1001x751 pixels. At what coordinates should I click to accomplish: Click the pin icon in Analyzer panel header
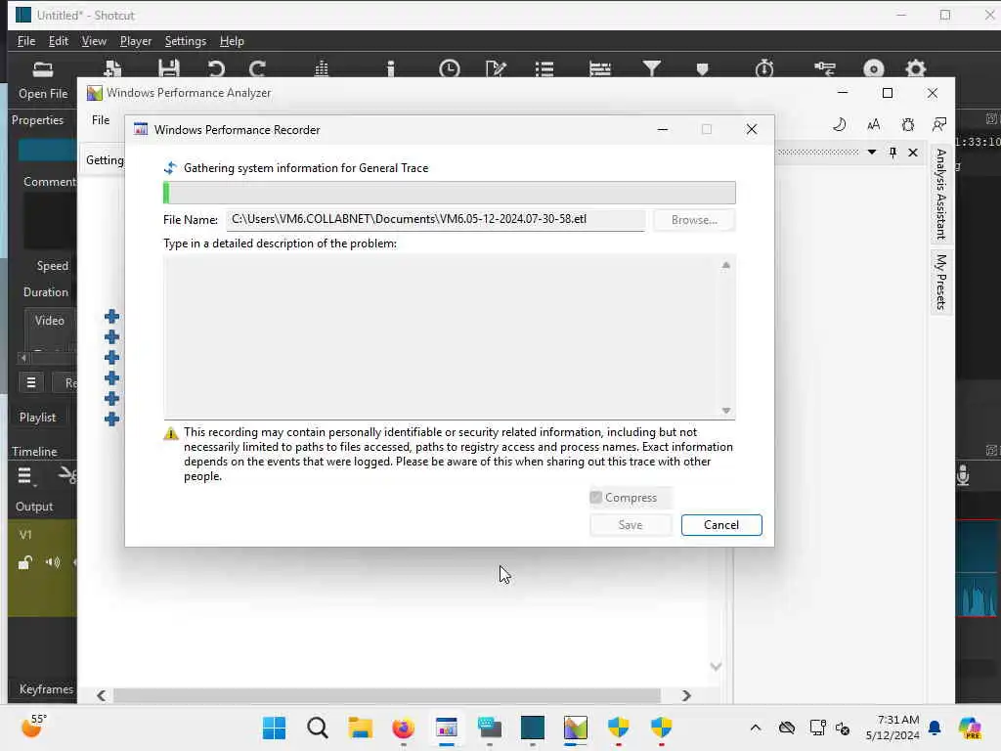click(x=893, y=152)
